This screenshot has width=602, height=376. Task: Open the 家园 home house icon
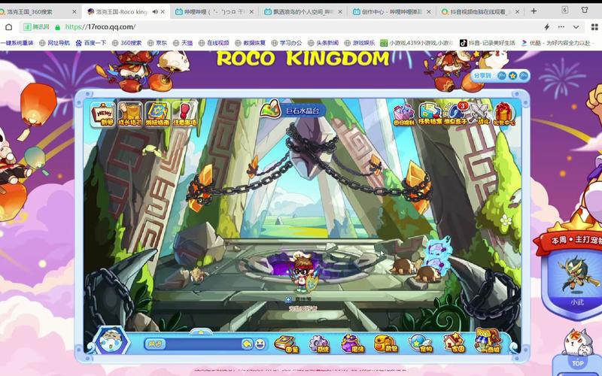(x=454, y=343)
